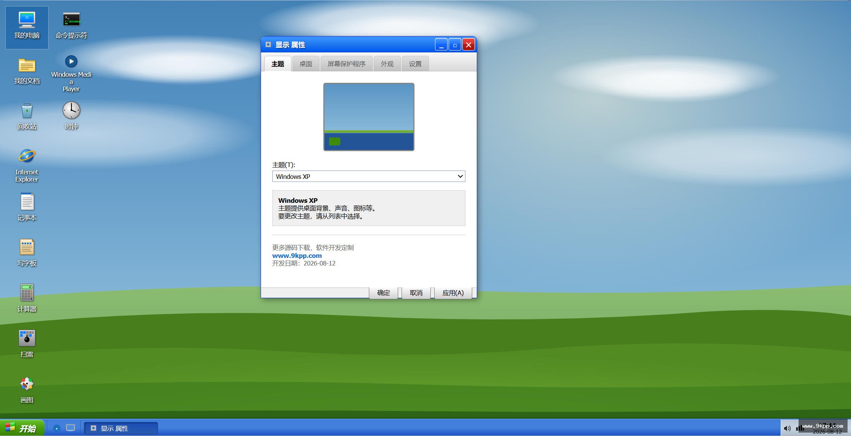This screenshot has width=851, height=436.
Task: Maximize the 显示 属性 window
Action: coord(455,45)
